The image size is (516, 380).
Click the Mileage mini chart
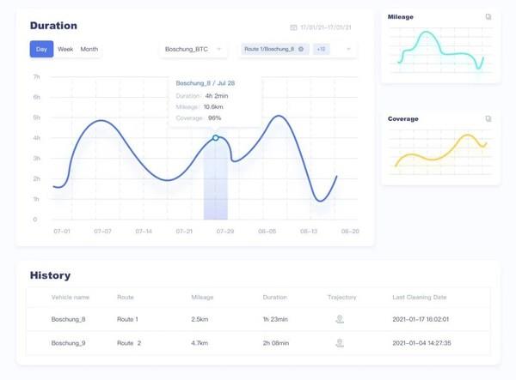pos(440,51)
